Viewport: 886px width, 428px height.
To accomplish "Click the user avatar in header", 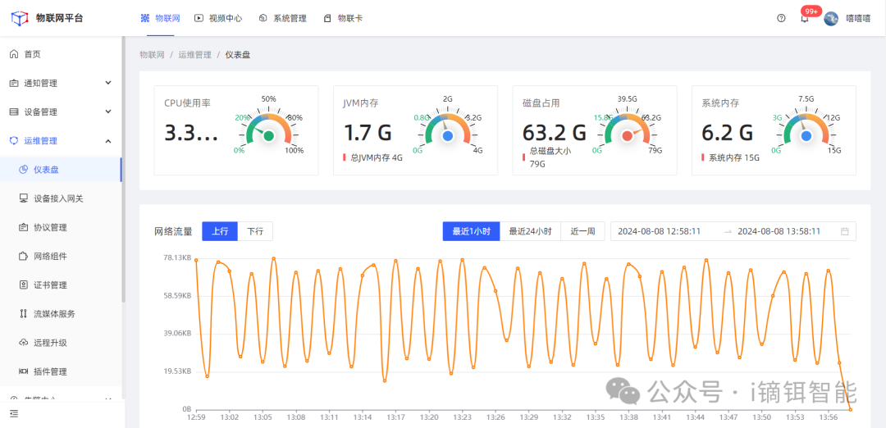I will pyautogui.click(x=831, y=18).
